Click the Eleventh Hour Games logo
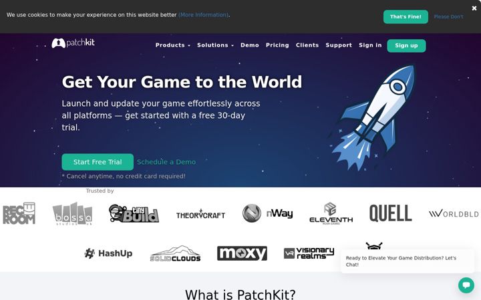The height and width of the screenshot is (300, 481). click(331, 213)
